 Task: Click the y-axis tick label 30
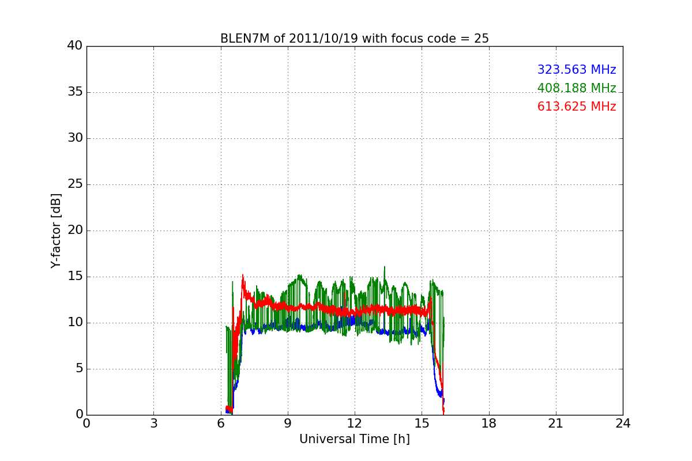click(75, 138)
